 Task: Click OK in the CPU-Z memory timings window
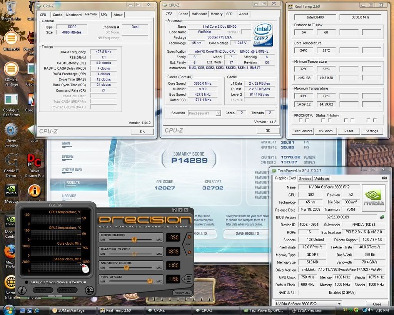[142, 132]
